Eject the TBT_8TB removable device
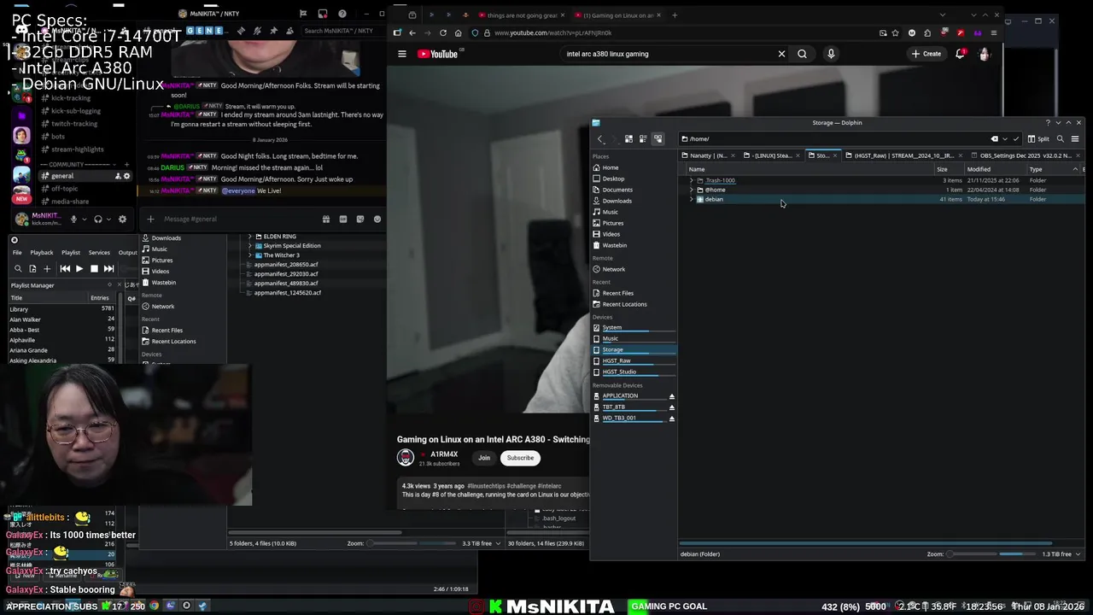1093x615 pixels. (x=671, y=407)
